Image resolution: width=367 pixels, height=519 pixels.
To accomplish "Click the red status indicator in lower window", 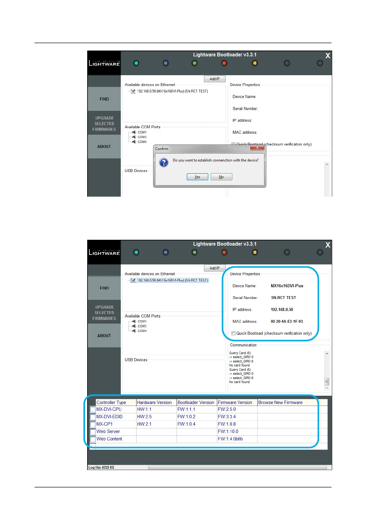I will tap(224, 252).
